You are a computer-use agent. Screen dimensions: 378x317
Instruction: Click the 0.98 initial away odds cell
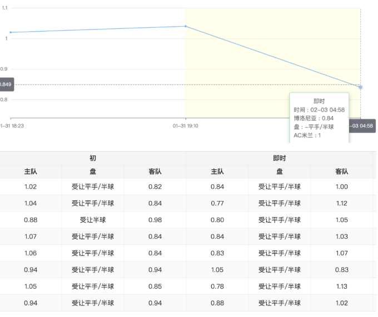pyautogui.click(x=155, y=220)
